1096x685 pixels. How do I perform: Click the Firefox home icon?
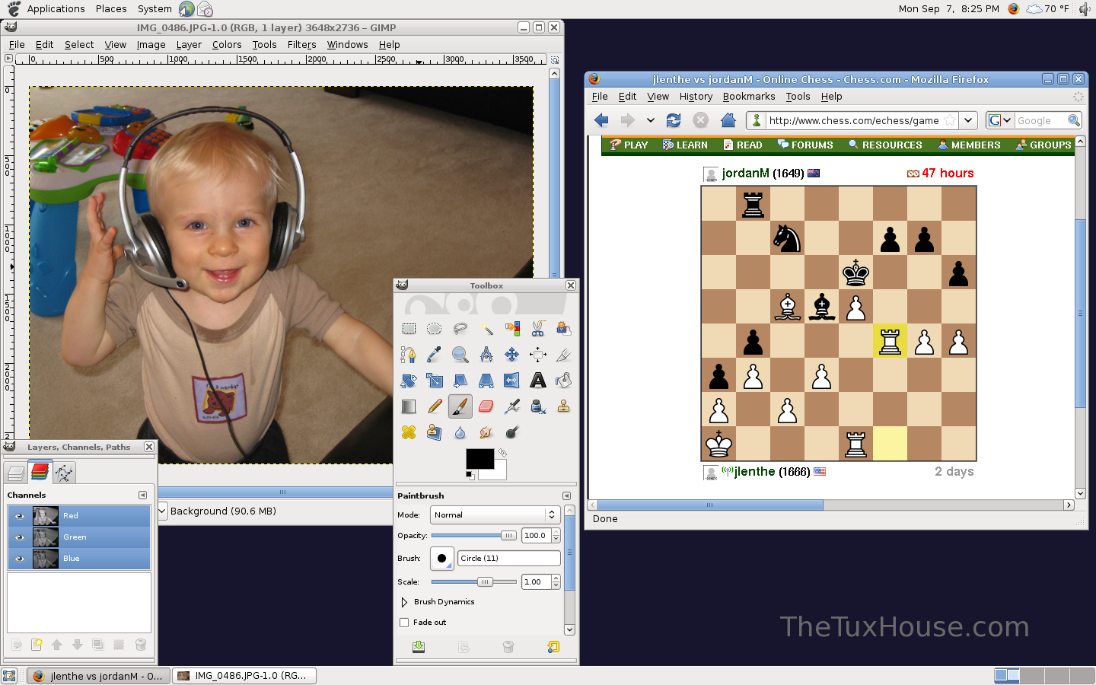728,120
